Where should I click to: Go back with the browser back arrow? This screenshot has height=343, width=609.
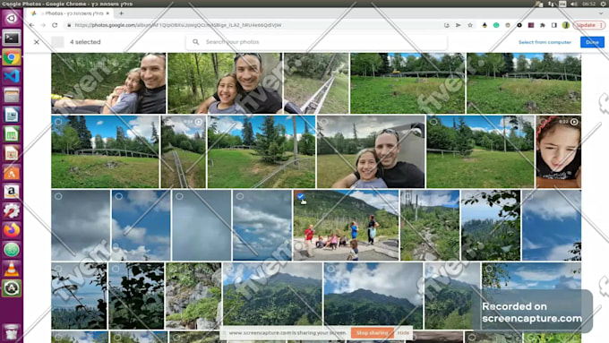click(32, 25)
